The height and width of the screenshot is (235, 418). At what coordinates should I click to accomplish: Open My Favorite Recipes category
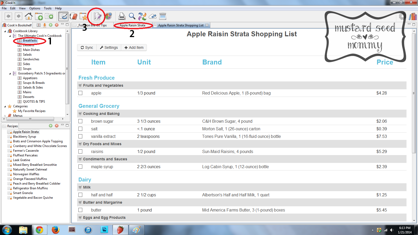point(32,111)
